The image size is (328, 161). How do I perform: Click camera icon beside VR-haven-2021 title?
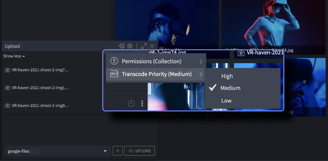click(x=241, y=53)
